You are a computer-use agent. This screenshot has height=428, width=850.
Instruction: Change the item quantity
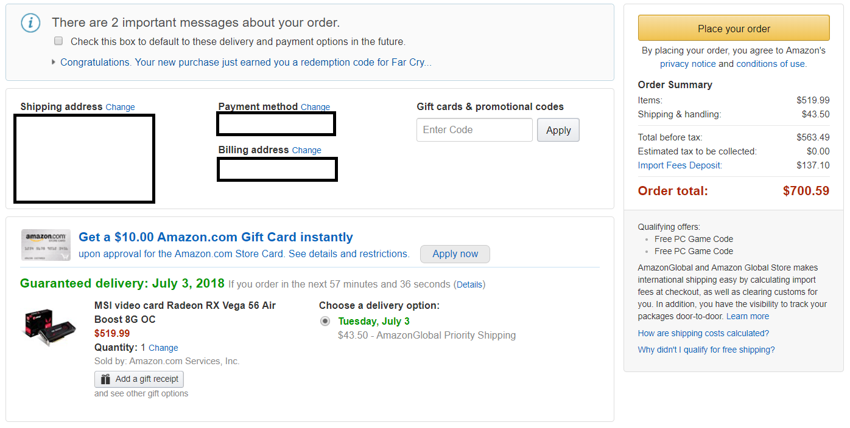tap(163, 348)
